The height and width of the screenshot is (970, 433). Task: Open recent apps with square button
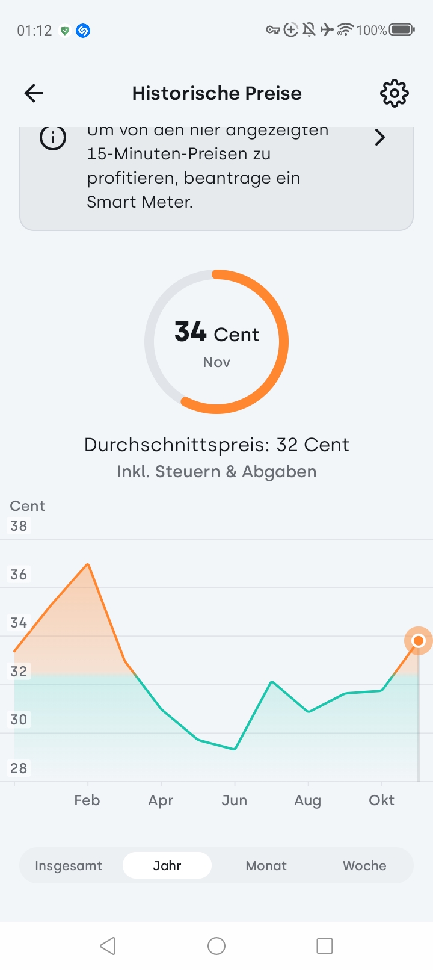[x=325, y=945]
